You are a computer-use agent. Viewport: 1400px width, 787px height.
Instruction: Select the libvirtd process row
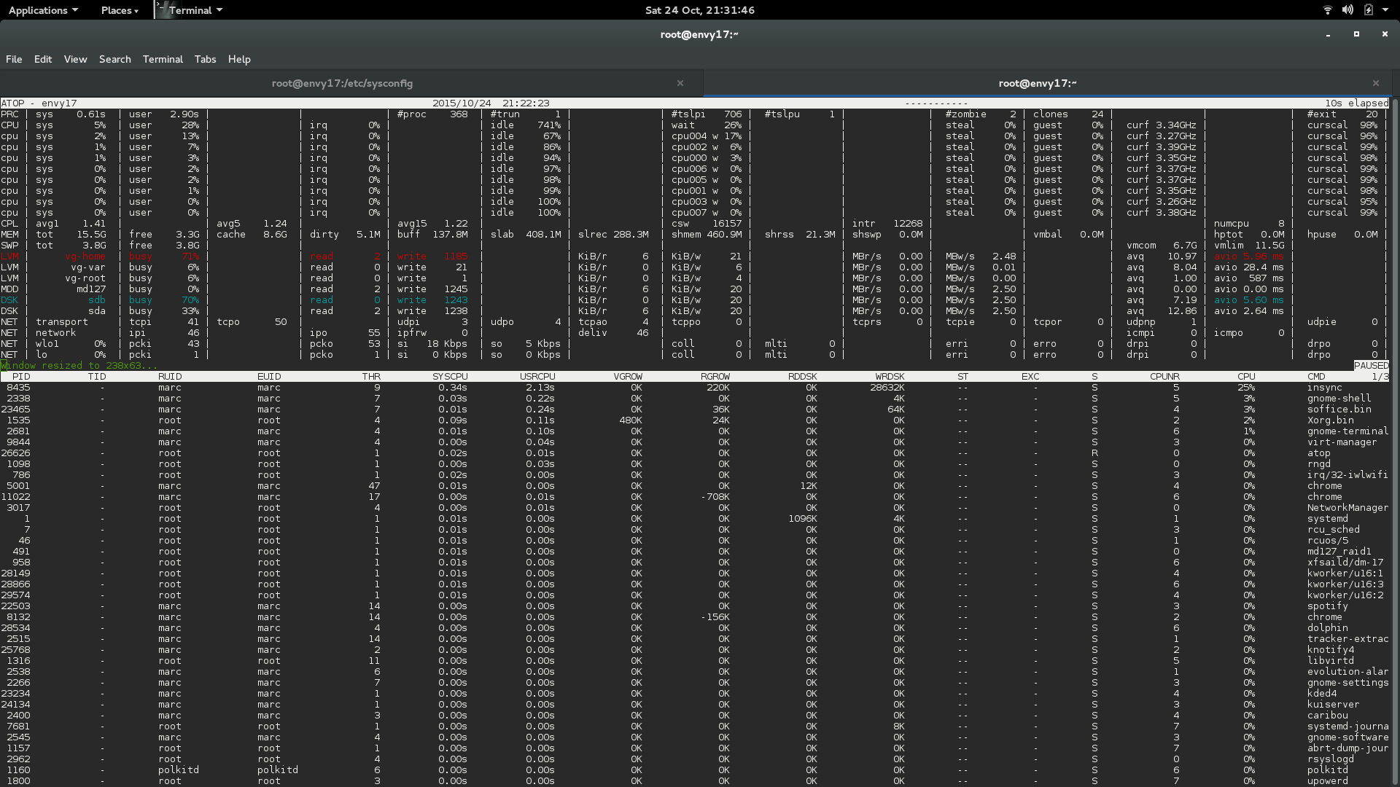point(695,661)
